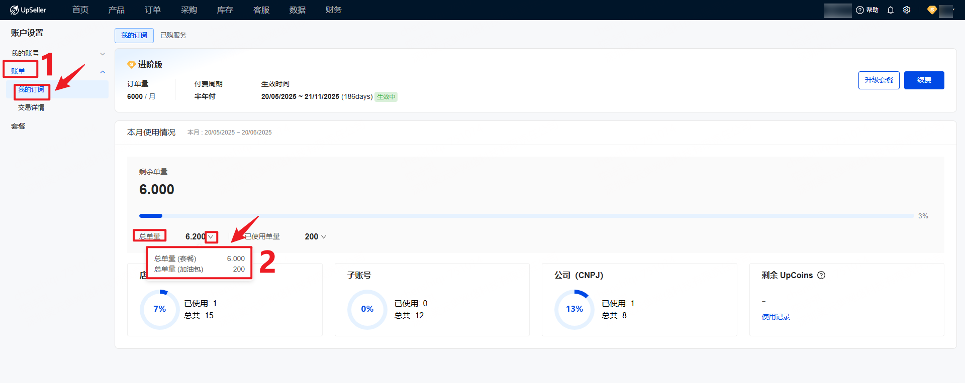Open the 产品 menu
965x383 pixels.
pos(117,10)
